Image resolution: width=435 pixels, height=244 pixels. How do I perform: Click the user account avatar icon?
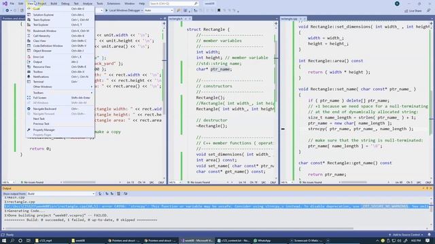[x=397, y=3]
